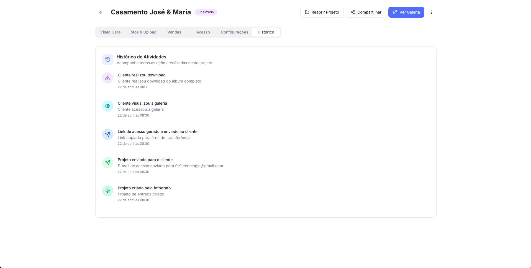
Task: Open the Fotos & Upload tab
Action: 142,32
